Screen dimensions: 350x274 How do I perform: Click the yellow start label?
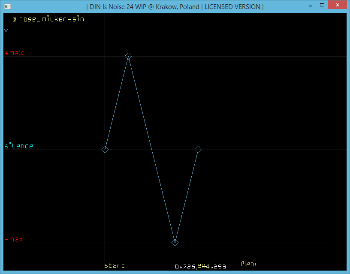click(115, 265)
